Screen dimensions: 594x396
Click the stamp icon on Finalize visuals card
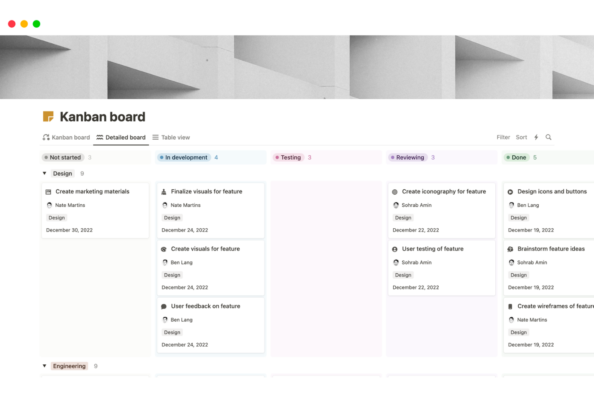tap(165, 191)
